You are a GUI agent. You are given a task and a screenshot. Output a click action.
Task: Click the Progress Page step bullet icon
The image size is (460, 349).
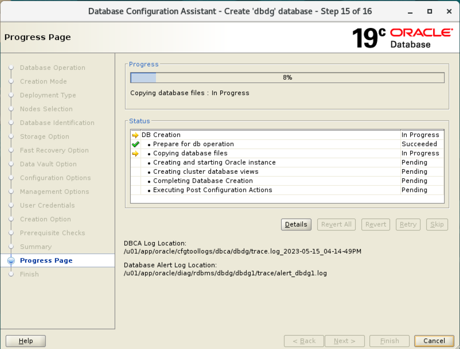coord(11,261)
